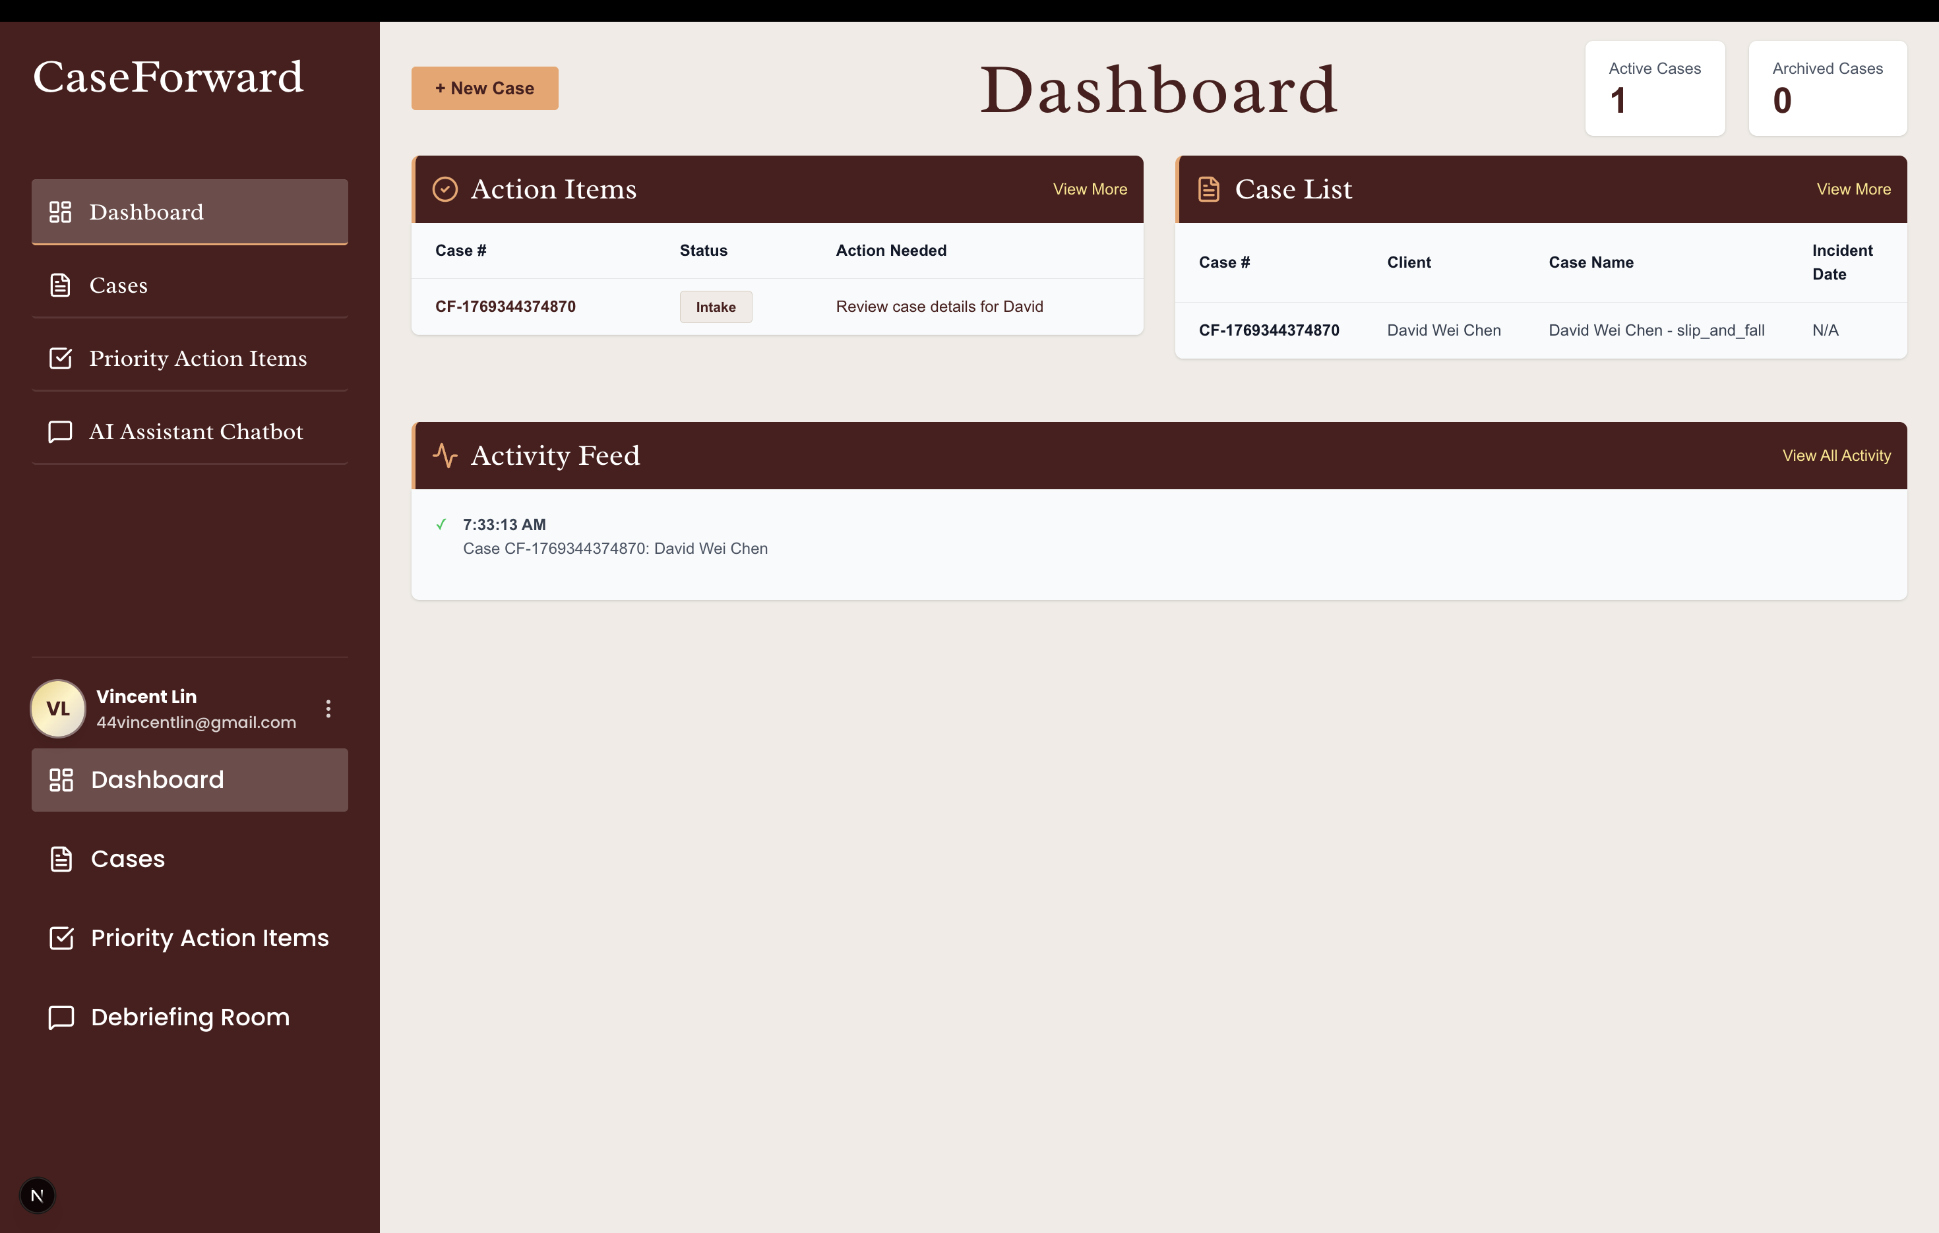Click the Case List document header icon
Screen dimensions: 1939x1233
point(1208,189)
